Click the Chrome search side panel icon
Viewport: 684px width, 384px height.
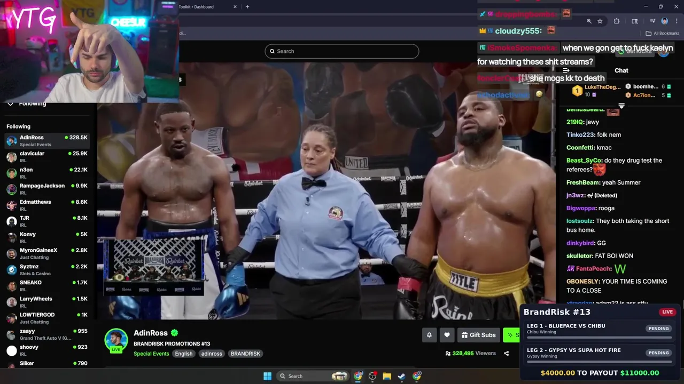[635, 21]
